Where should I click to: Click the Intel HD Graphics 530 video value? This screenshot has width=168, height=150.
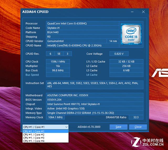[x=94, y=108]
